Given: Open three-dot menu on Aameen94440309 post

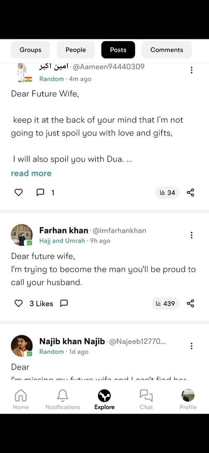Looking at the screenshot, I should (191, 70).
